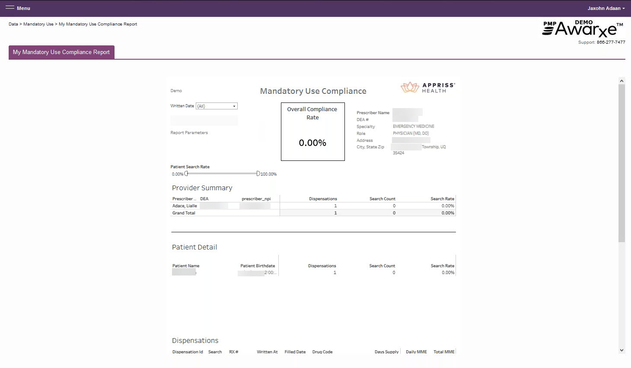Open the hamburger Menu icon
This screenshot has width=631, height=368.
tap(10, 8)
